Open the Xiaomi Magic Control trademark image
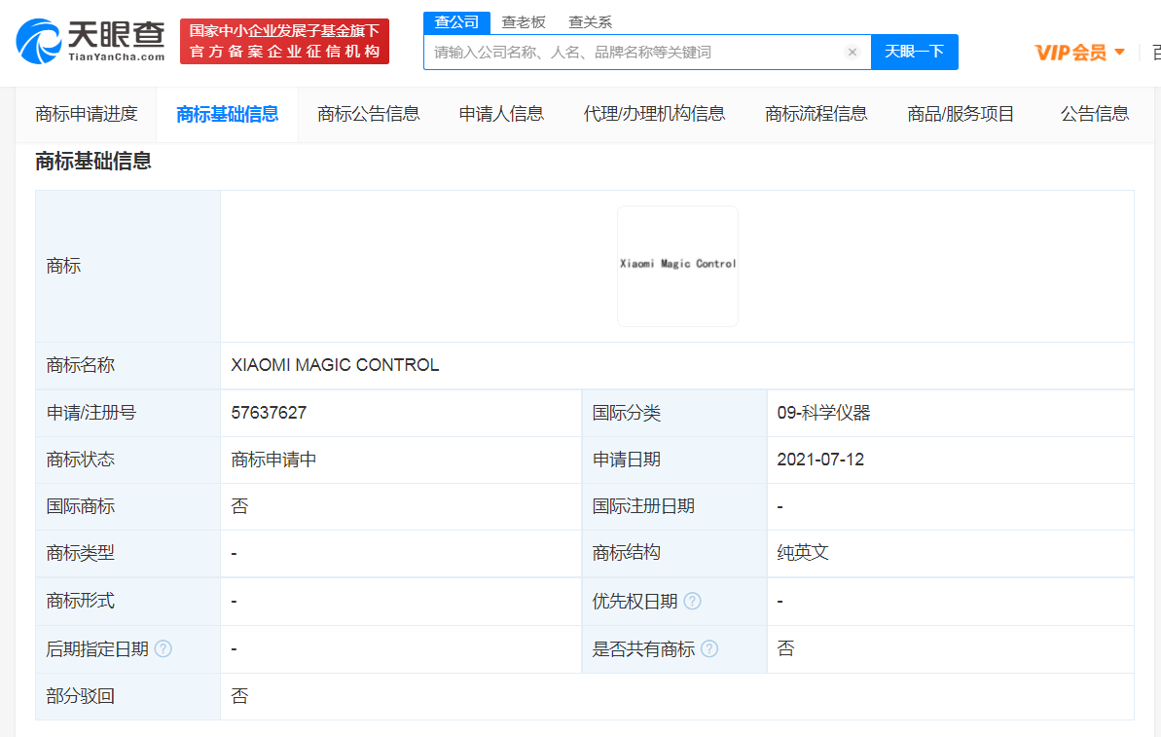This screenshot has height=737, width=1161. point(677,266)
